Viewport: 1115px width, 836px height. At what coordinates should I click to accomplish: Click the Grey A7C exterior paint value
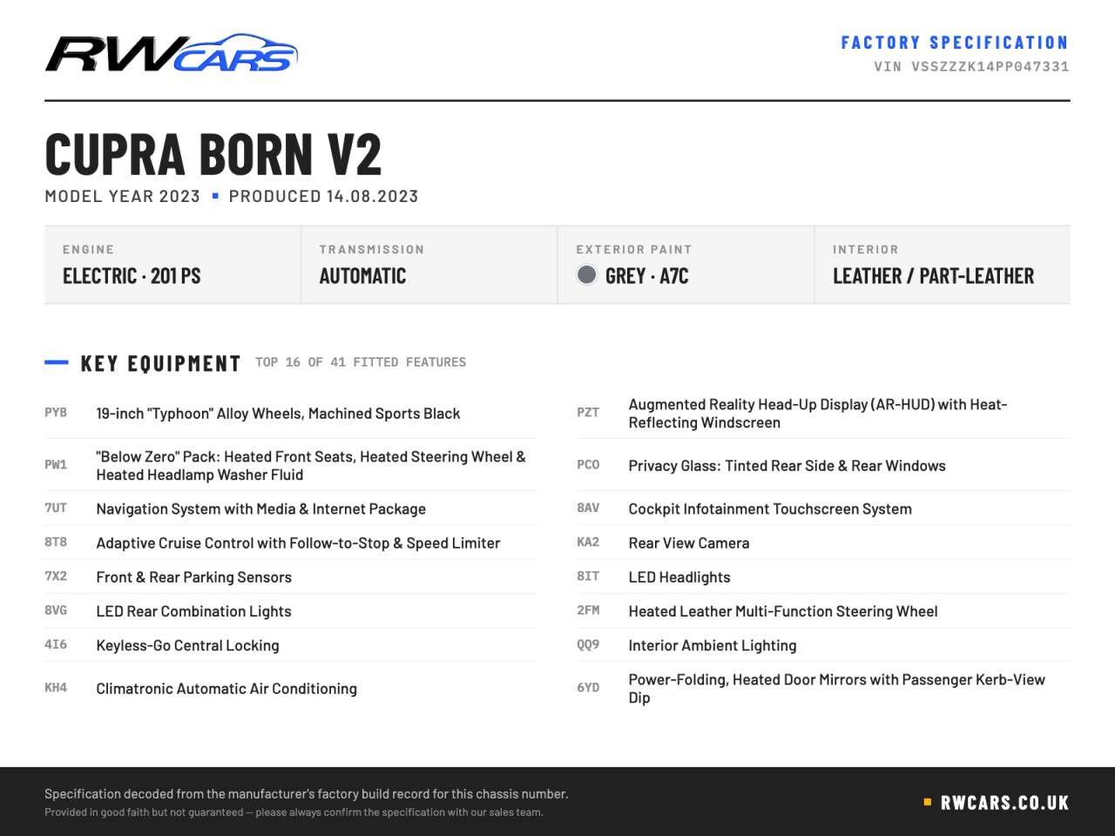[646, 276]
